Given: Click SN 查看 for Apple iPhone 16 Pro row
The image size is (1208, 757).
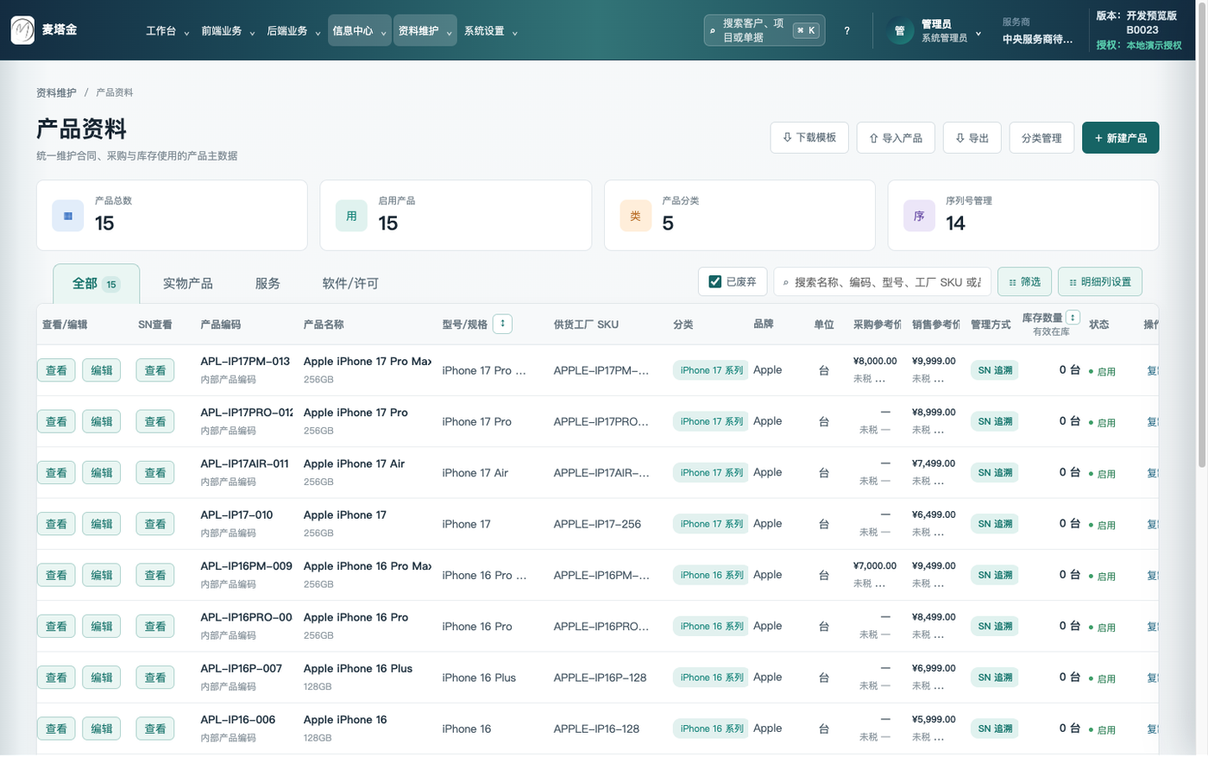Looking at the screenshot, I should click(155, 627).
